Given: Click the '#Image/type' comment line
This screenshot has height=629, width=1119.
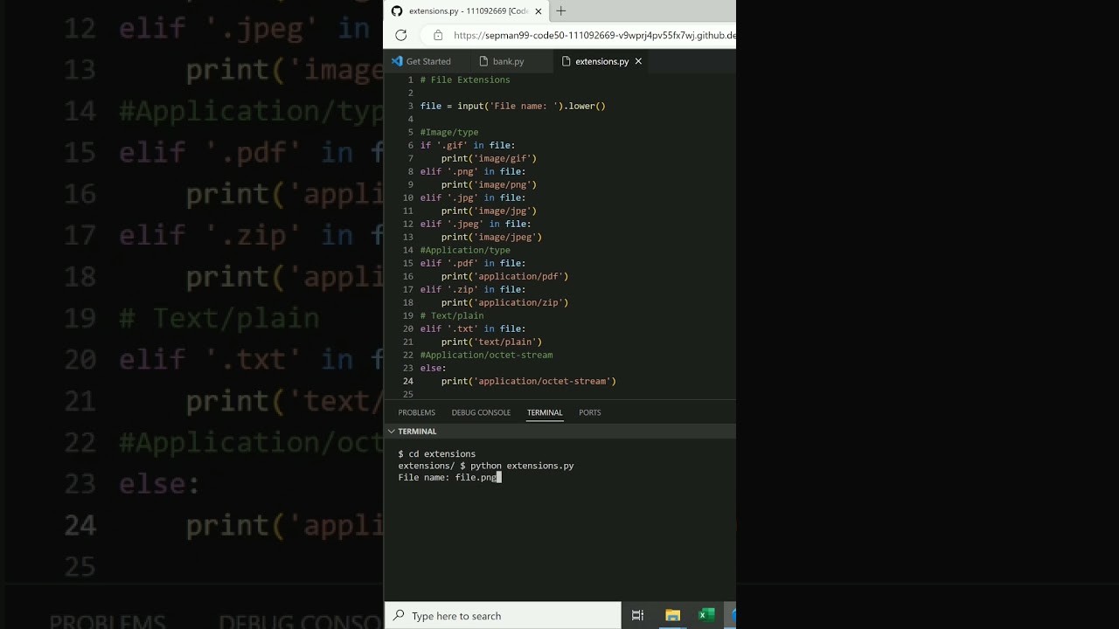Looking at the screenshot, I should (x=449, y=132).
